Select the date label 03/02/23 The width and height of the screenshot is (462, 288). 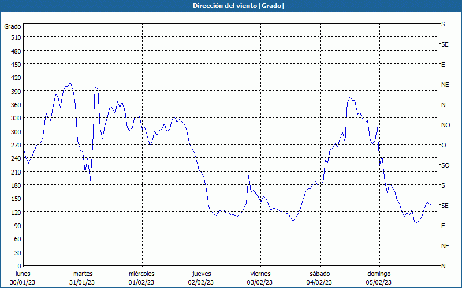[x=260, y=282]
